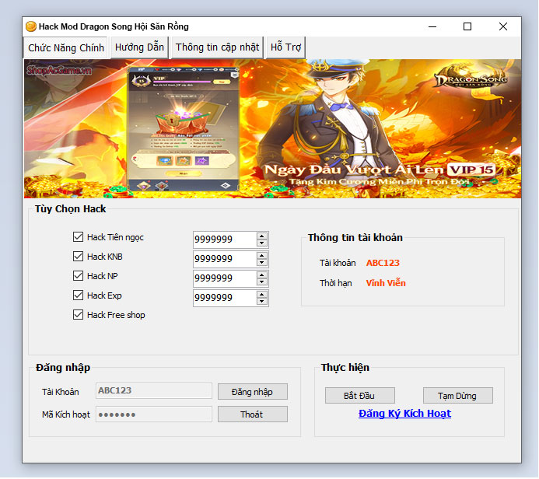Open the Đăng Ký Kích Hoạt link
Screen dimensions: 539x479
point(404,414)
